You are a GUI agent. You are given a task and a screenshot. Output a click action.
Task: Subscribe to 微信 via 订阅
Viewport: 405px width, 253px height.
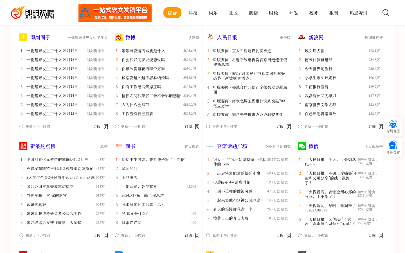(375, 235)
